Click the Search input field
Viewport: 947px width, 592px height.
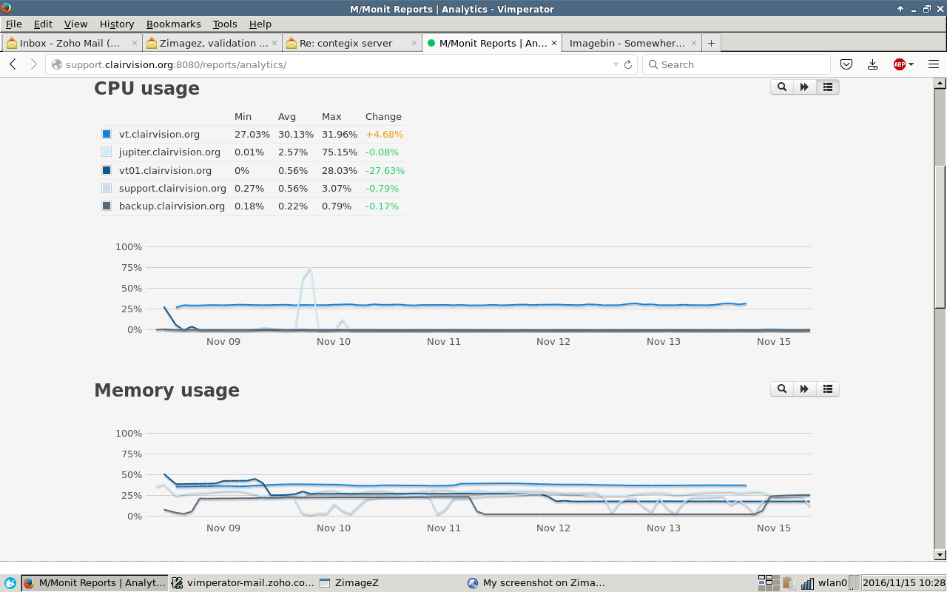(736, 64)
